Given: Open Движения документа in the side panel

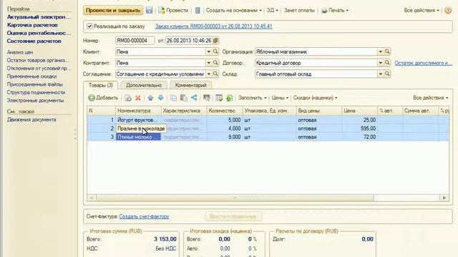Looking at the screenshot, I should pos(31,120).
